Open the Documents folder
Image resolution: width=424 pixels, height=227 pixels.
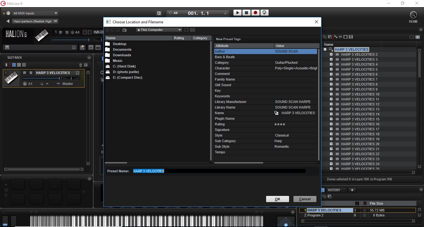[122, 49]
